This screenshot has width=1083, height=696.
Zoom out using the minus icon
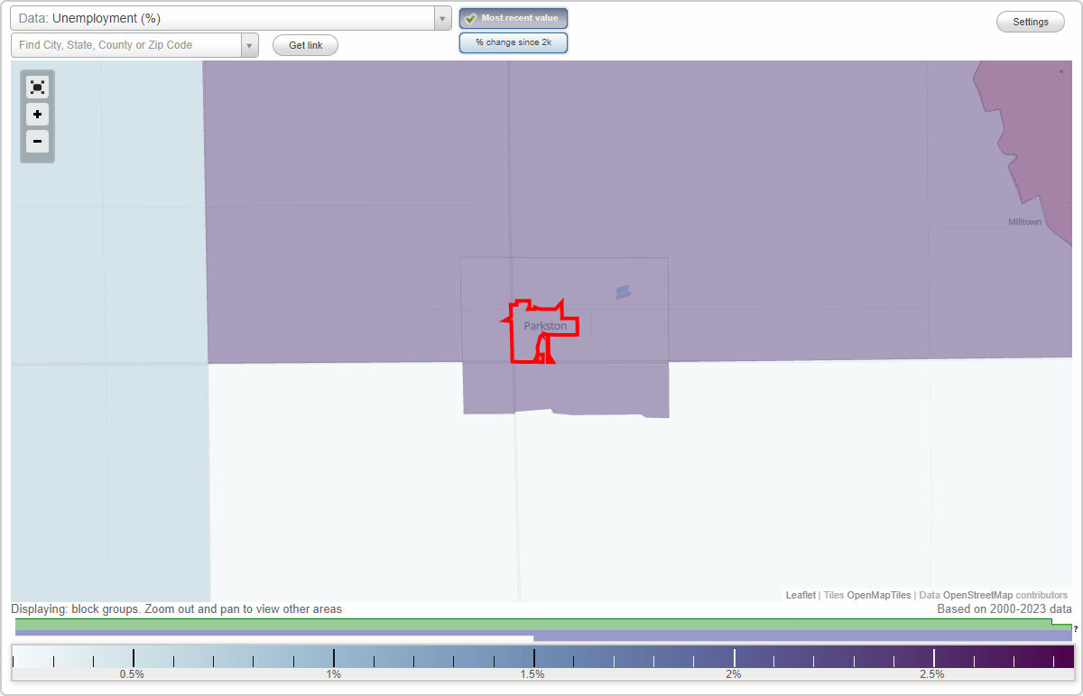point(37,142)
